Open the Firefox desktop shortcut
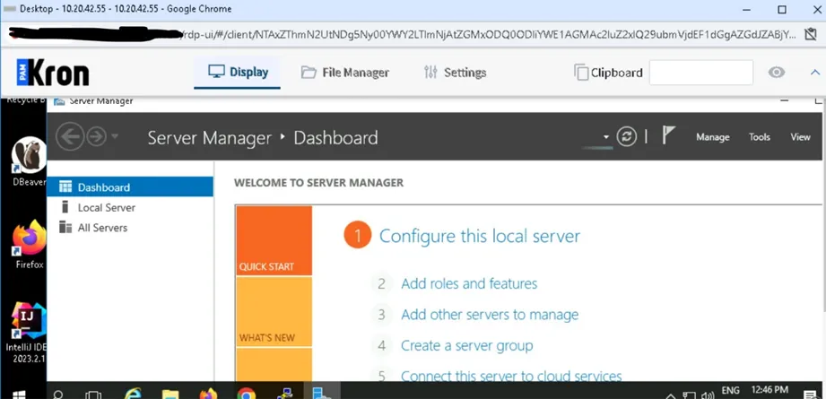This screenshot has height=399, width=826. click(x=29, y=245)
